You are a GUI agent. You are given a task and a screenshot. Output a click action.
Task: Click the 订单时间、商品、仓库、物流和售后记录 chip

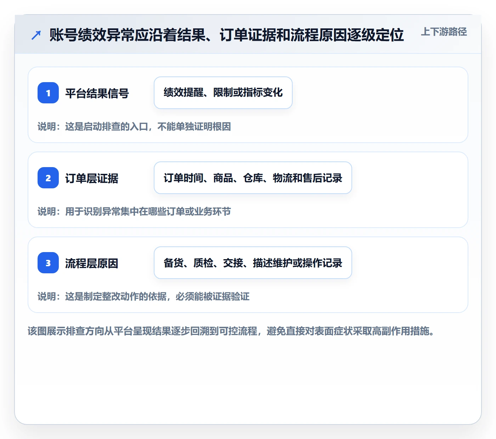coord(253,178)
